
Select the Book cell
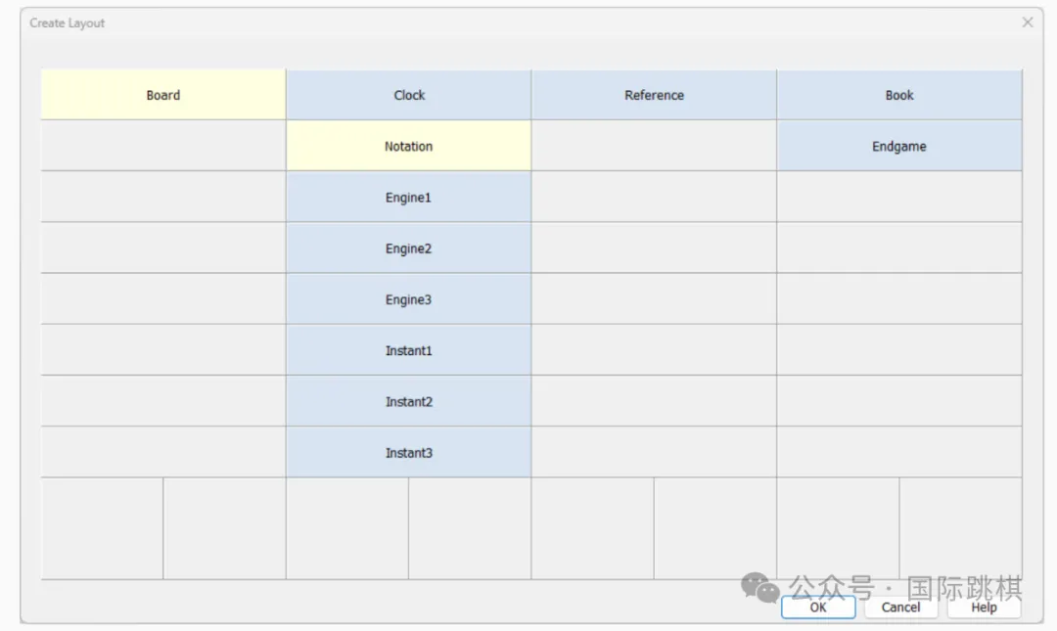tap(899, 95)
